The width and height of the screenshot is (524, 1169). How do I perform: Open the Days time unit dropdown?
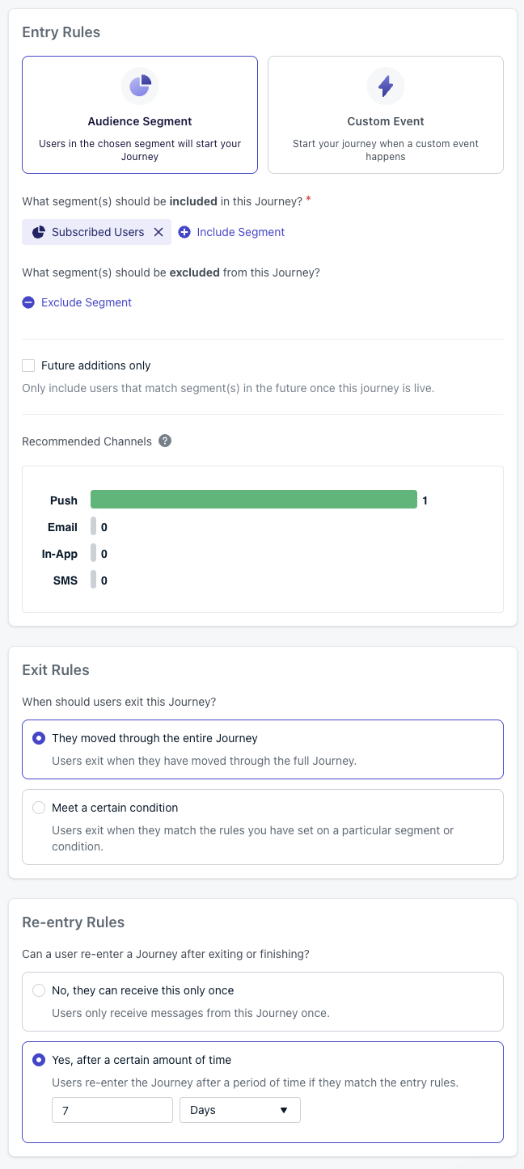[240, 1110]
